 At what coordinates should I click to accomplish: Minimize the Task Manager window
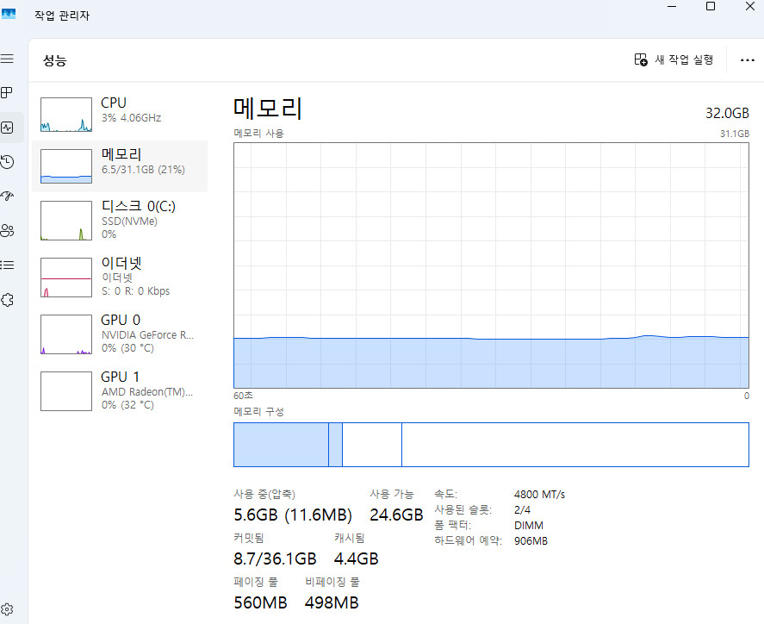[672, 6]
